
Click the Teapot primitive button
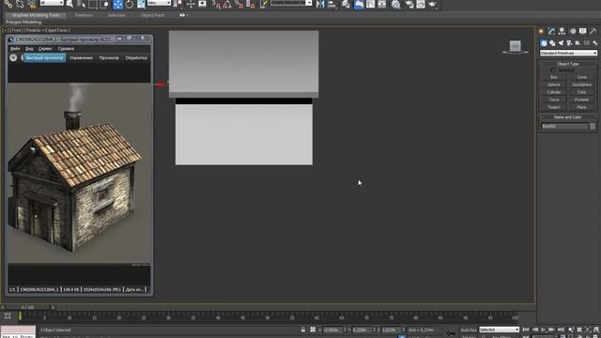point(554,107)
